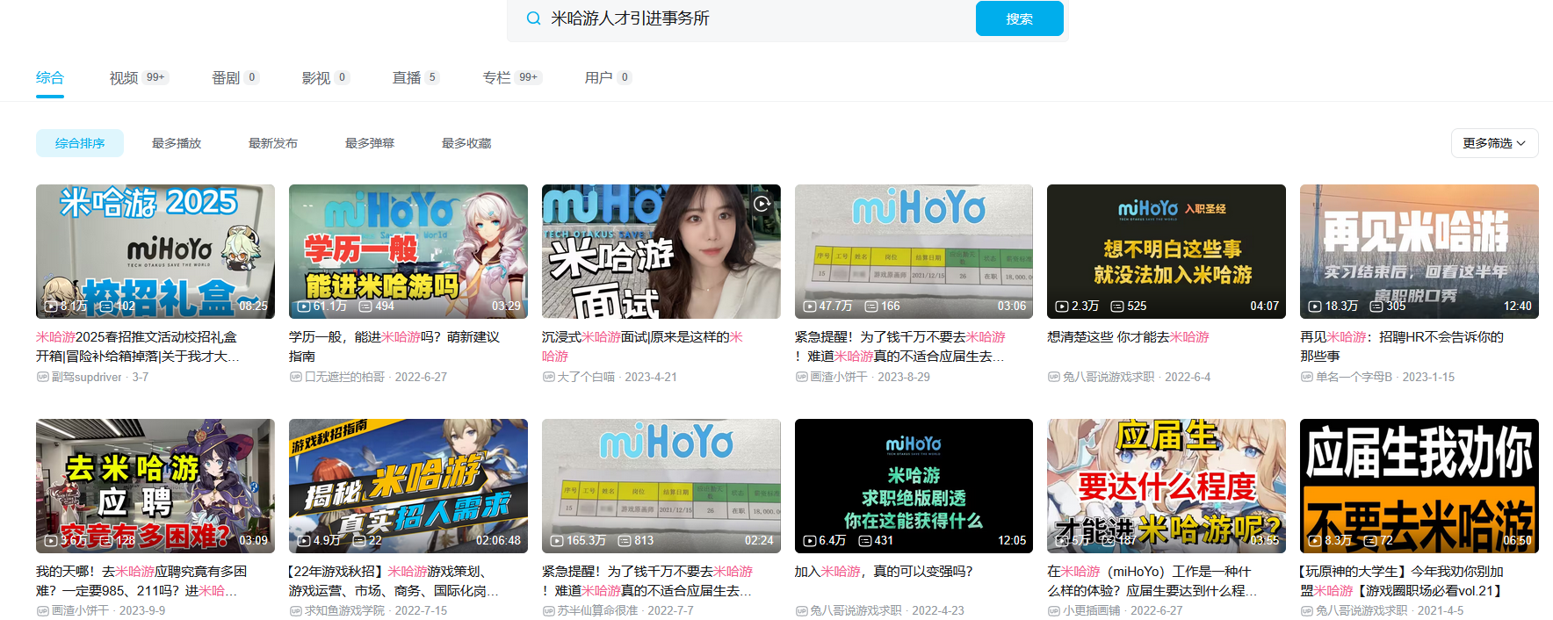
Task: Switch to the 用户 tab
Action: 608,77
